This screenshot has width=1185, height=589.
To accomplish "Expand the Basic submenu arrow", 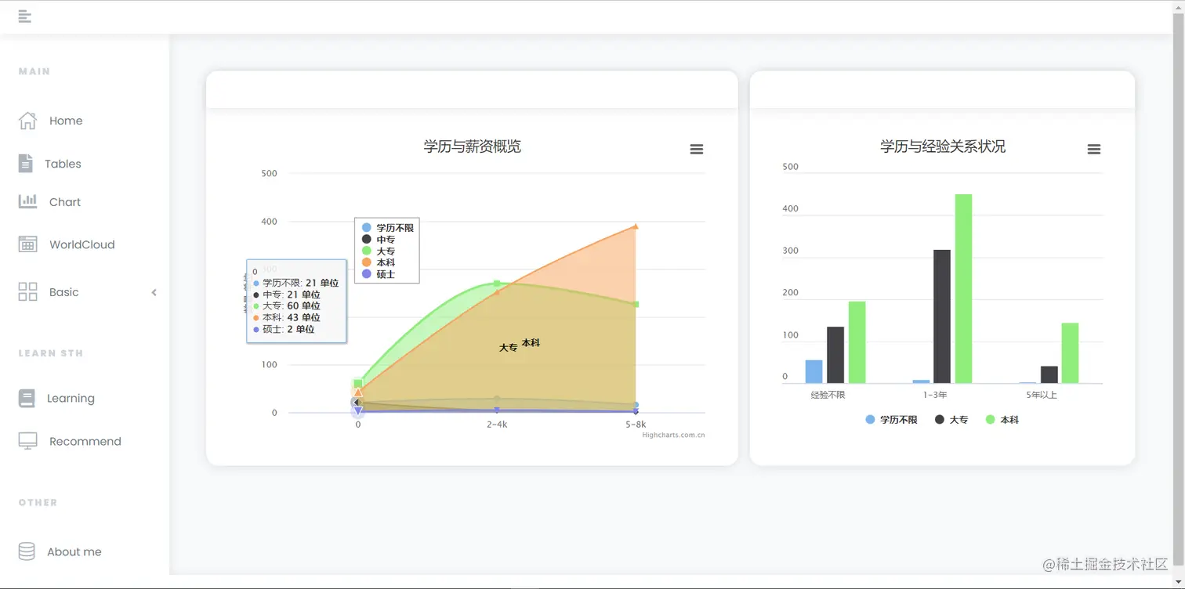I will 154,292.
